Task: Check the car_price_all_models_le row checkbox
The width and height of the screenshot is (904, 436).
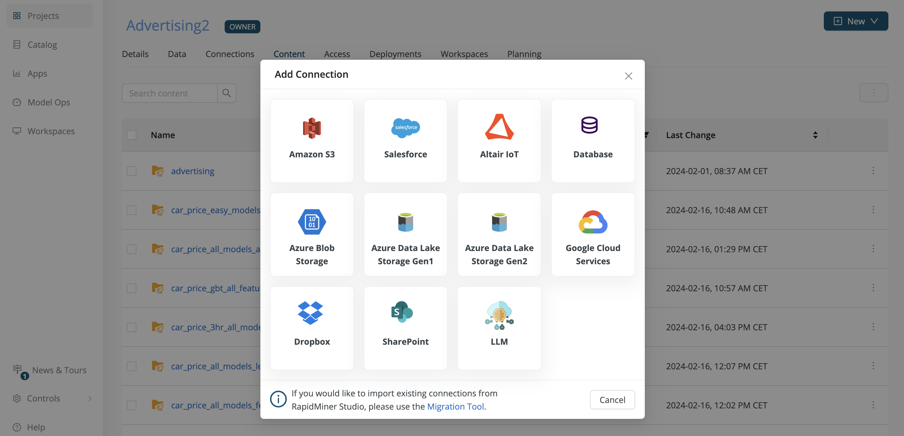Action: tap(132, 366)
